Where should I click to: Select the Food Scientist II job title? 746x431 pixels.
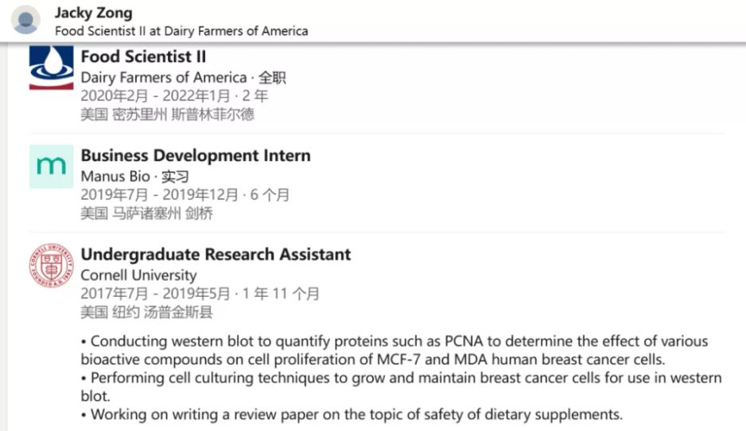tap(143, 57)
